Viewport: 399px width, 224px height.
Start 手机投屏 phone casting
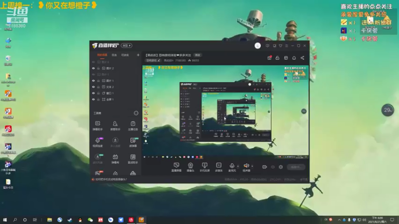click(204, 167)
